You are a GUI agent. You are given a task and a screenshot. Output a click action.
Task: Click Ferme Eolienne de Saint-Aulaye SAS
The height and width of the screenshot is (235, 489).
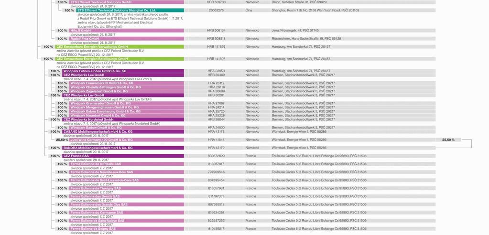pyautogui.click(x=98, y=221)
